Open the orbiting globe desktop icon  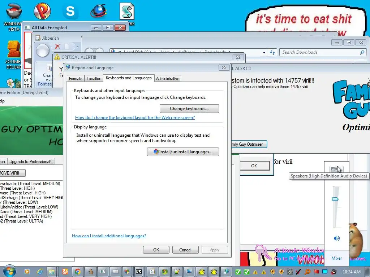pyautogui.click(x=99, y=11)
